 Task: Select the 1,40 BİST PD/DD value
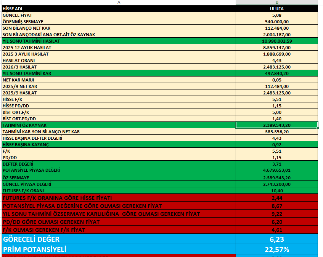tap(277, 119)
